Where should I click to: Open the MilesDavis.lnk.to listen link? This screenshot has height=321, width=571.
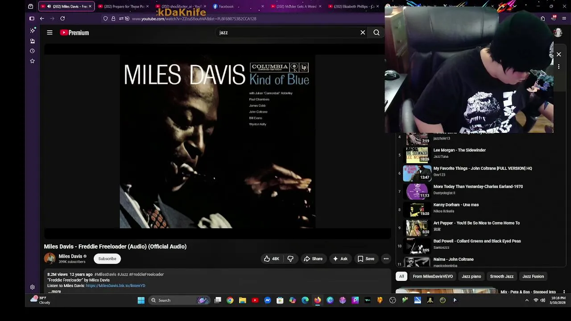tap(115, 286)
